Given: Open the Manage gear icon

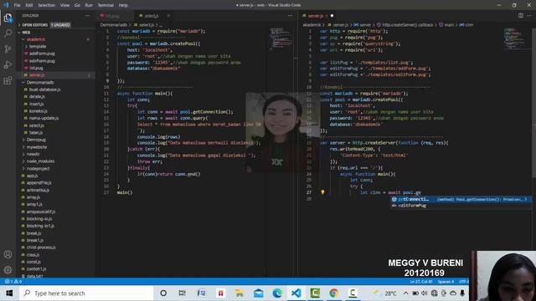Looking at the screenshot, I should click(x=8, y=270).
